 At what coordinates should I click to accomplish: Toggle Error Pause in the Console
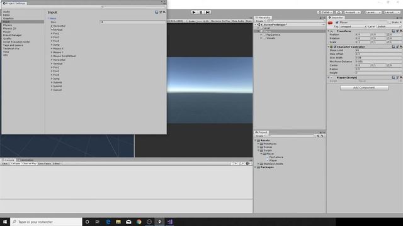click(45, 163)
